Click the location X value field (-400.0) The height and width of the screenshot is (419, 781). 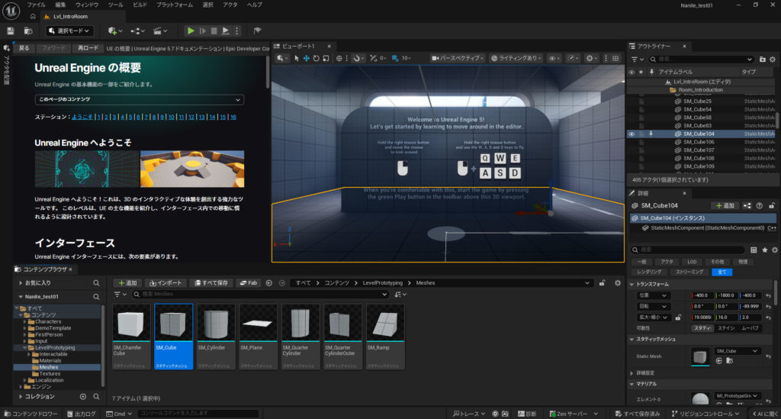click(702, 295)
